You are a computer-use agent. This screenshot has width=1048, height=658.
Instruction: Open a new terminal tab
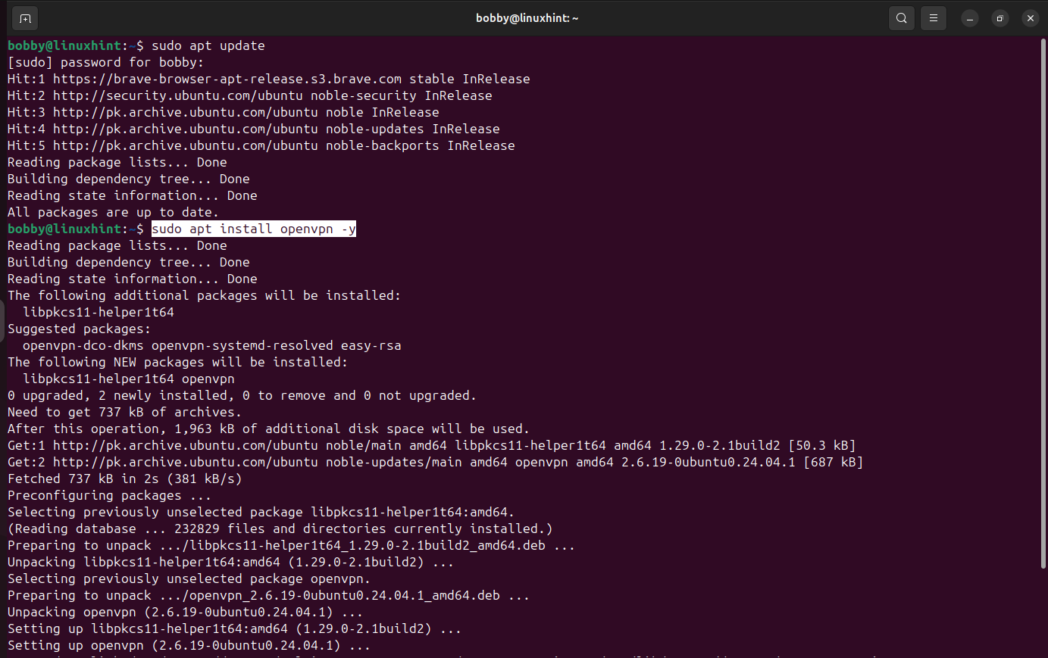(x=25, y=18)
